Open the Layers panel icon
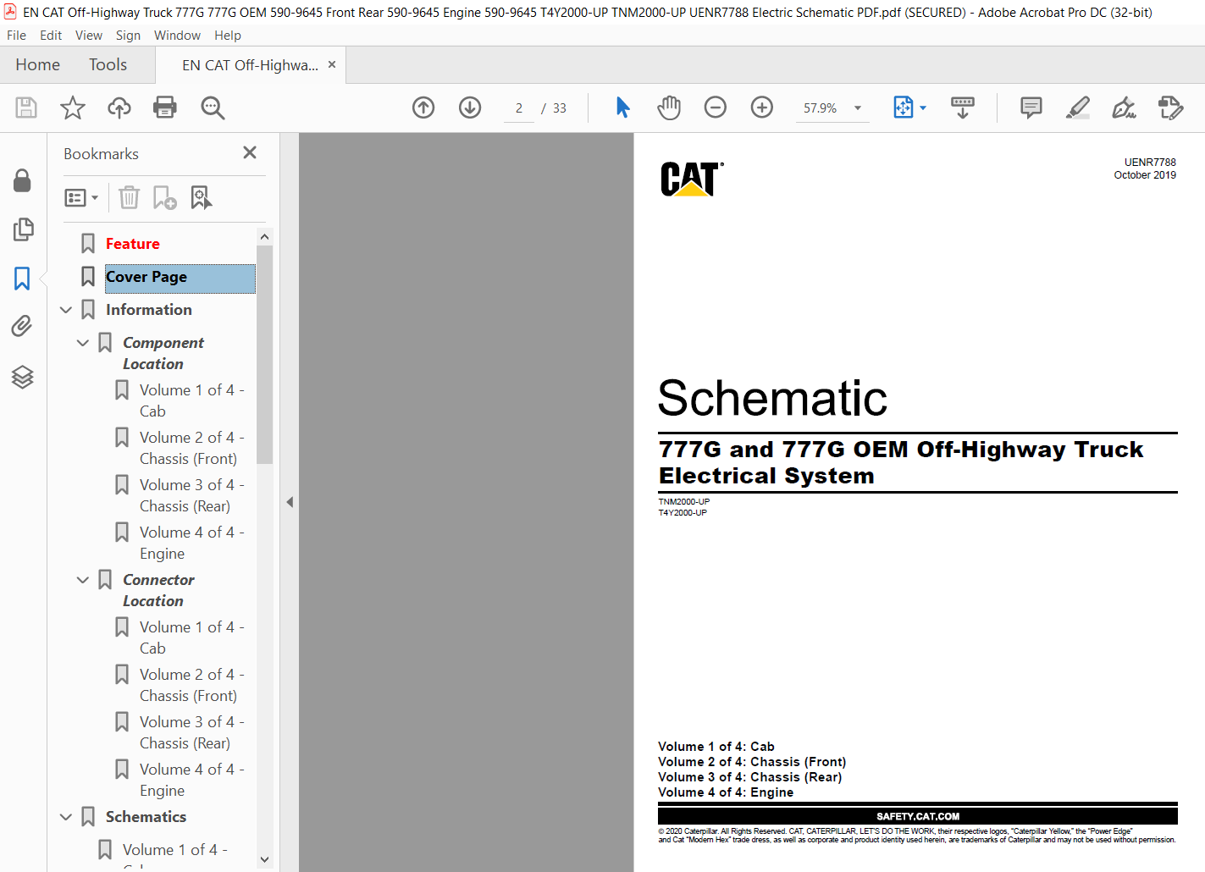This screenshot has width=1205, height=872. point(22,377)
